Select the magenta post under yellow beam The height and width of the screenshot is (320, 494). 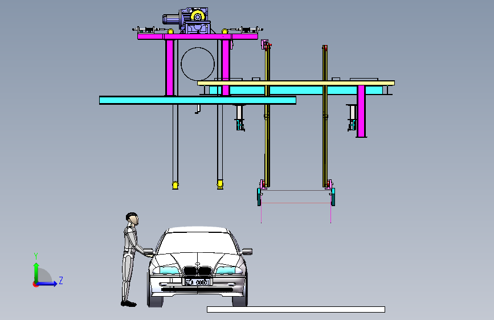361,111
